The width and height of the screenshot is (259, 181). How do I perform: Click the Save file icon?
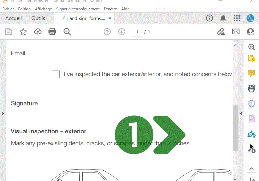click(9, 32)
